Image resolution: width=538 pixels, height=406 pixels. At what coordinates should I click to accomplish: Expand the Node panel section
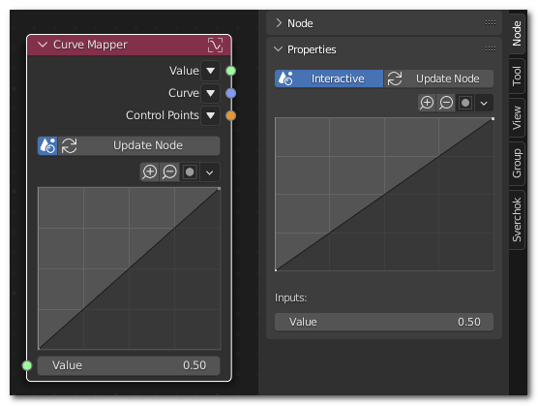[x=279, y=23]
